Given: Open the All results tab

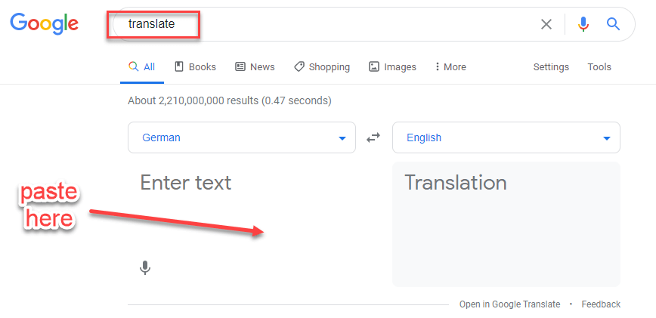Looking at the screenshot, I should (142, 67).
